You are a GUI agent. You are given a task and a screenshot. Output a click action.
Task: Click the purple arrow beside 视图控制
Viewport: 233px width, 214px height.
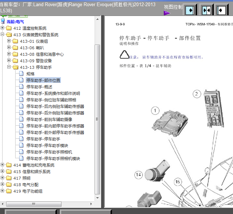pos(167,13)
